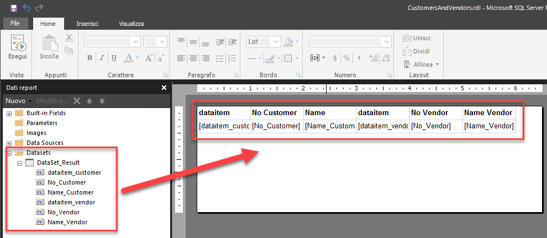Image resolution: width=547 pixels, height=238 pixels.
Task: Align text to top
Action: [x=181, y=41]
